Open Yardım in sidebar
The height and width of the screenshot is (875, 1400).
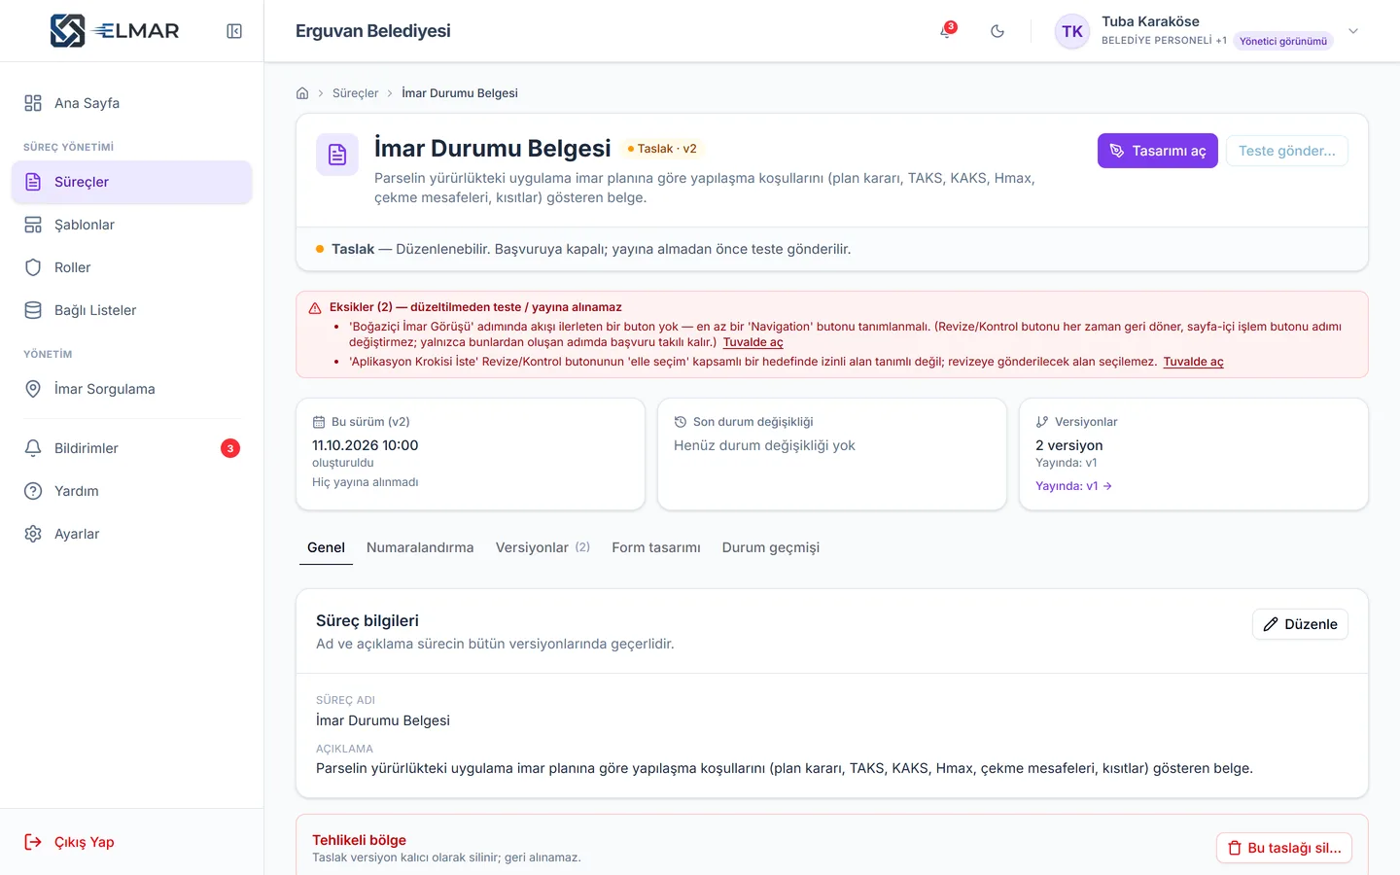click(132, 491)
